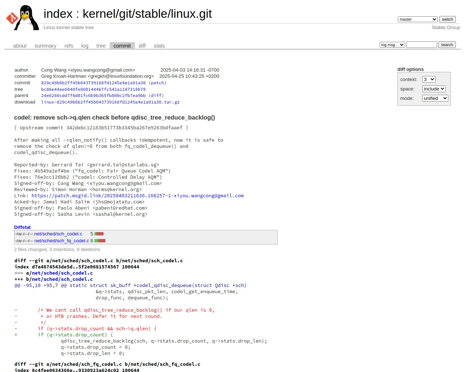Image resolution: width=465 pixels, height=372 pixels.
Task: Open kernel/git/stable/linux.git repository link
Action: pos(147,14)
